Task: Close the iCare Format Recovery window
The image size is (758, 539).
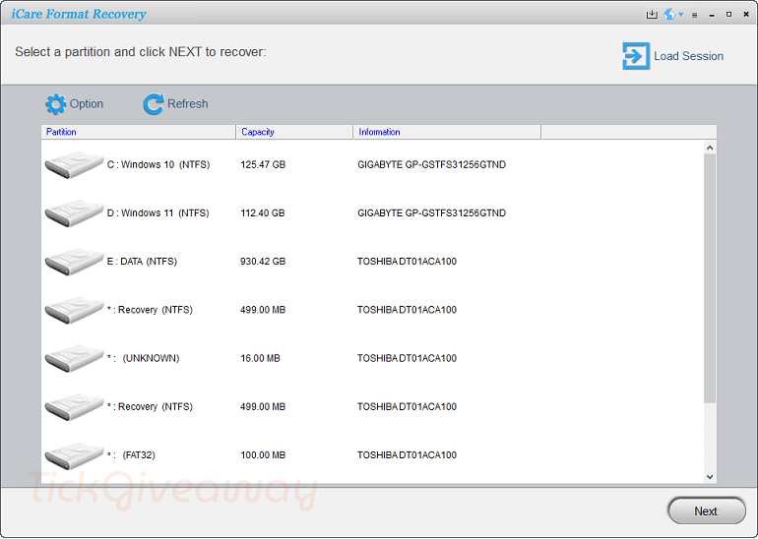Action: [746, 15]
